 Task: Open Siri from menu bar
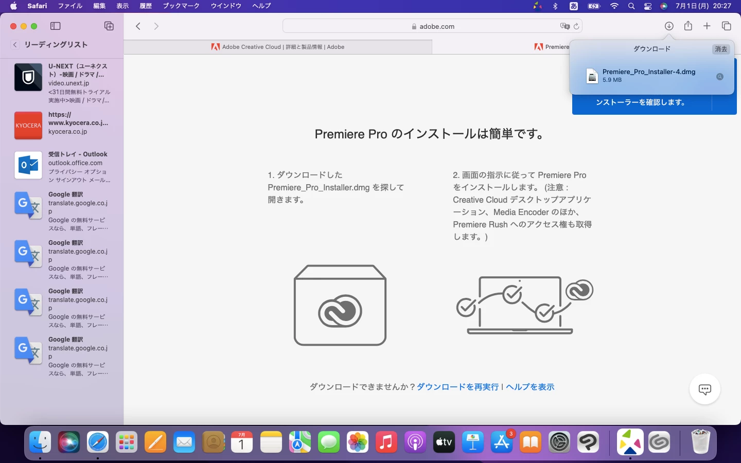coord(664,6)
